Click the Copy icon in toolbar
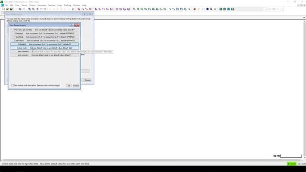 pyautogui.click(x=20, y=9)
